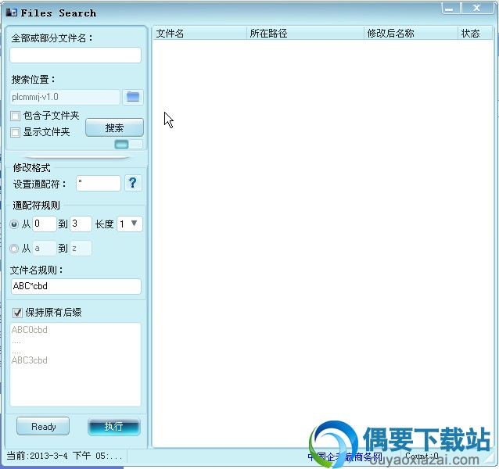Uncheck the 保持原有后缀 checkbox
The height and width of the screenshot is (469, 499).
(17, 313)
